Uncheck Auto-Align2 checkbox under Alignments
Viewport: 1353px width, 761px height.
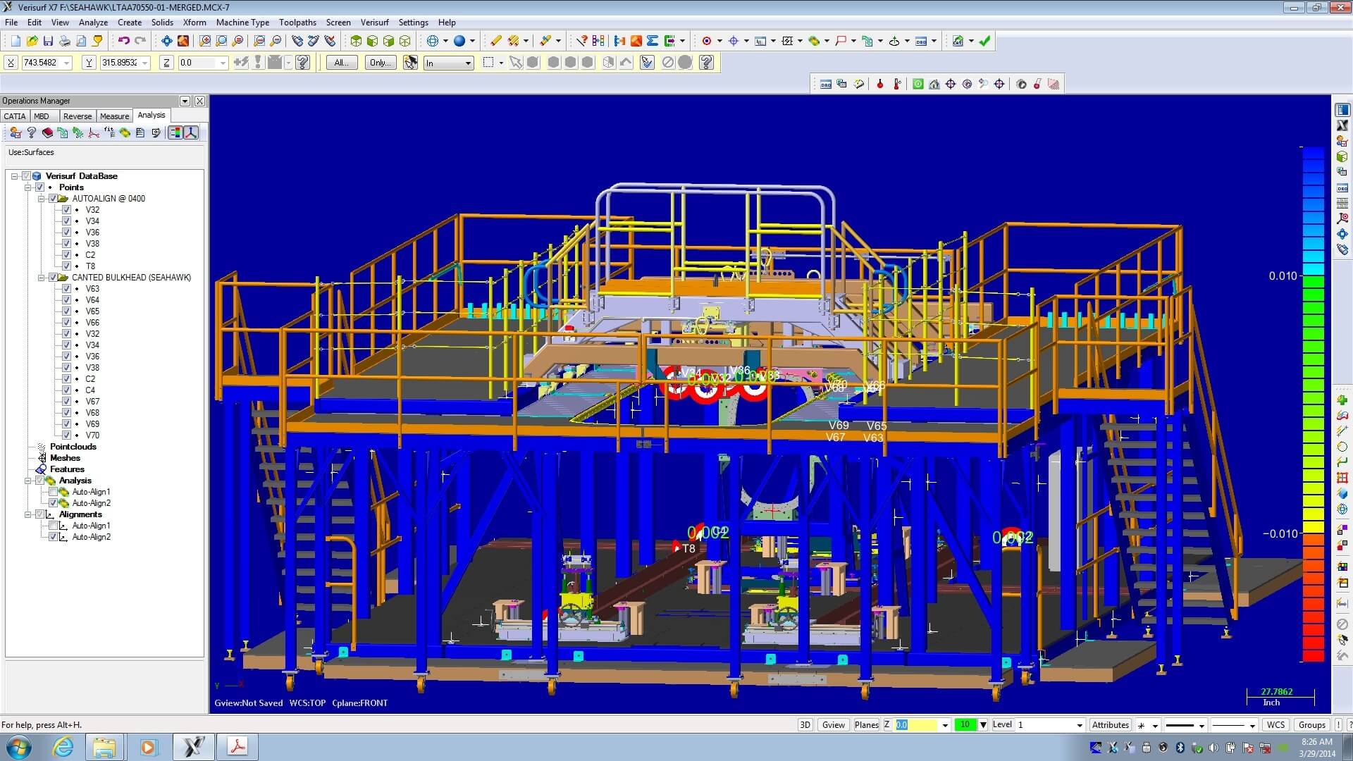[x=53, y=537]
